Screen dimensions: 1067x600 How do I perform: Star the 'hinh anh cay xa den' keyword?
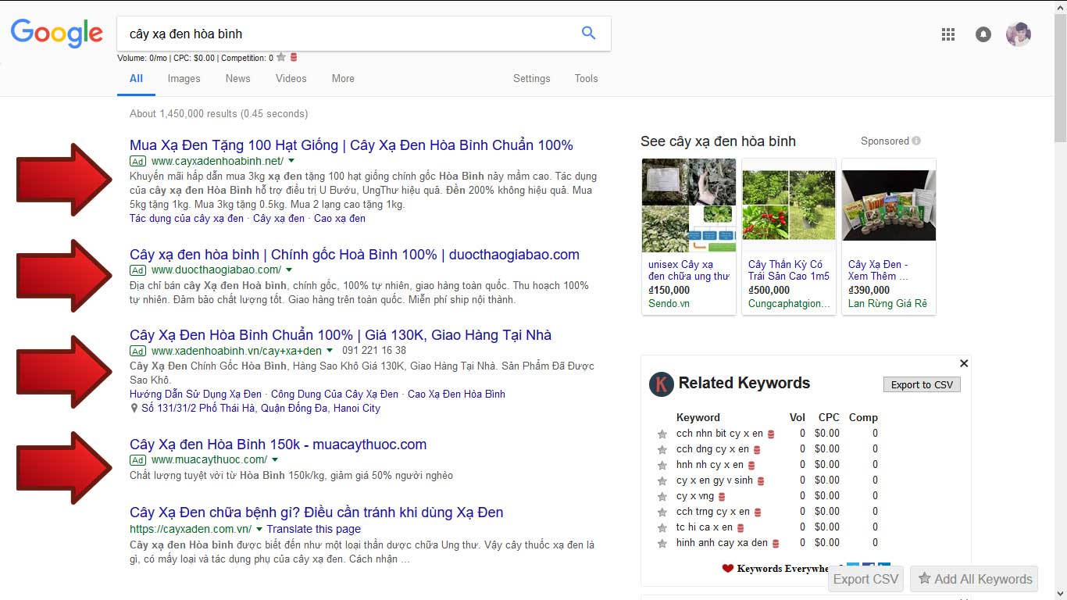tap(662, 543)
